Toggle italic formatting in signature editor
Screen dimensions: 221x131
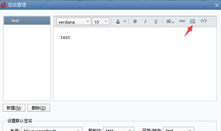pyautogui.click(x=145, y=22)
